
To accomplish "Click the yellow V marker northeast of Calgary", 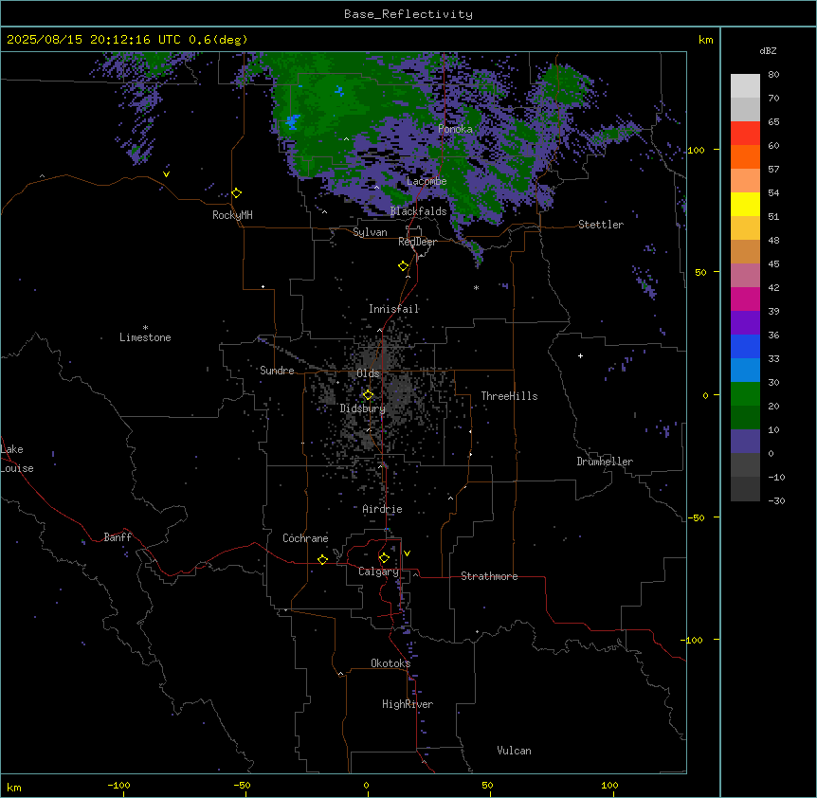I will coord(407,553).
